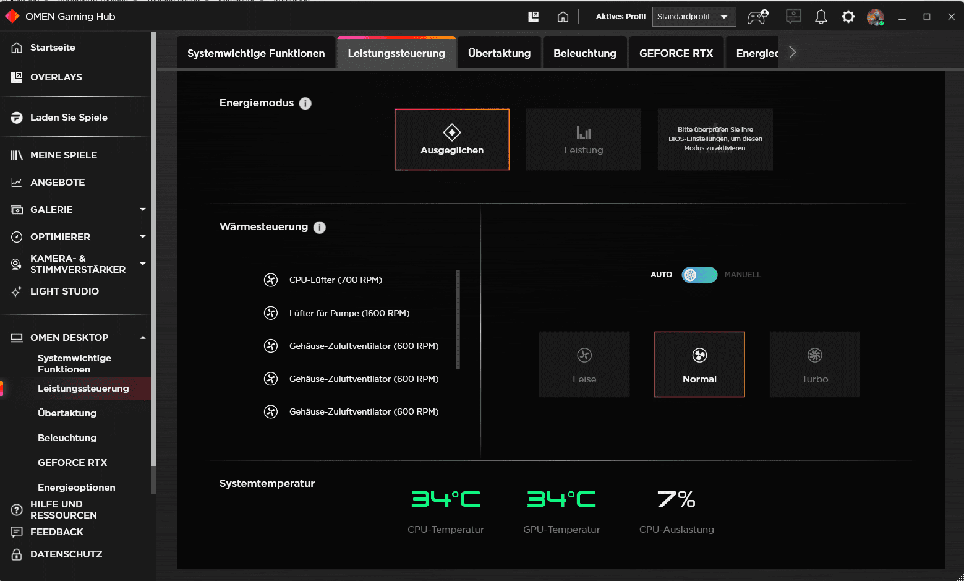
Task: Click the DATENSCHUTZ lock icon
Action: click(x=17, y=554)
